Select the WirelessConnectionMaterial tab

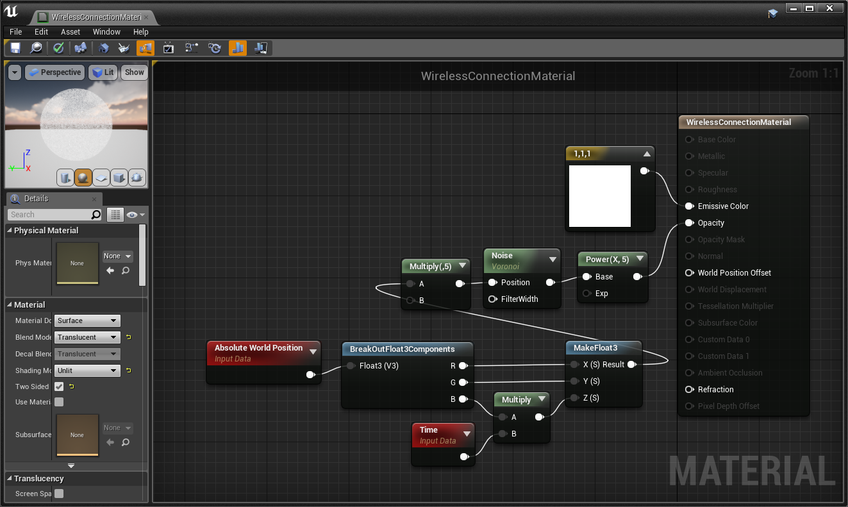pos(96,17)
